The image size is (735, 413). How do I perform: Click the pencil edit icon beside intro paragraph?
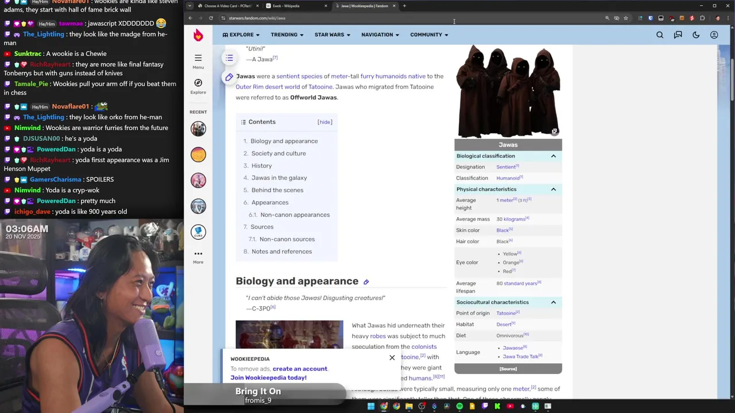click(x=229, y=77)
